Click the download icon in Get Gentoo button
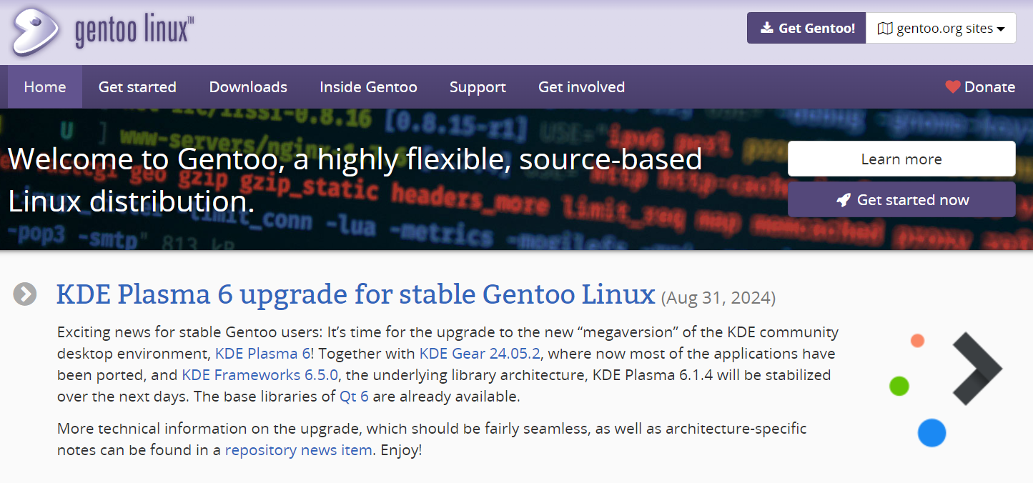Image resolution: width=1033 pixels, height=483 pixels. 766,28
